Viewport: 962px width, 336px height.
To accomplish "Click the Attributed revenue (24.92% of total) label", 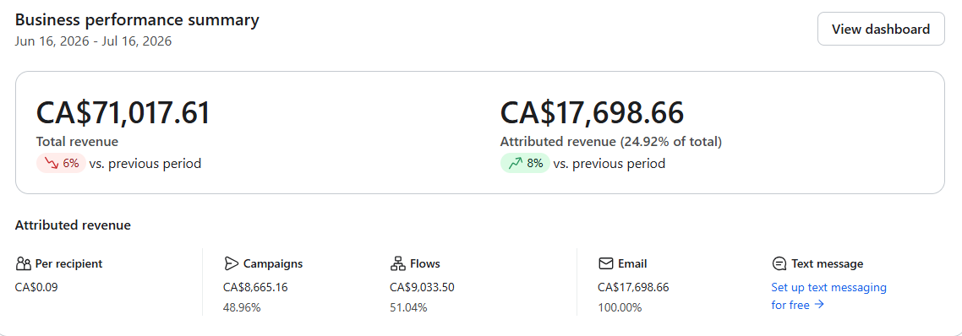I will click(611, 142).
